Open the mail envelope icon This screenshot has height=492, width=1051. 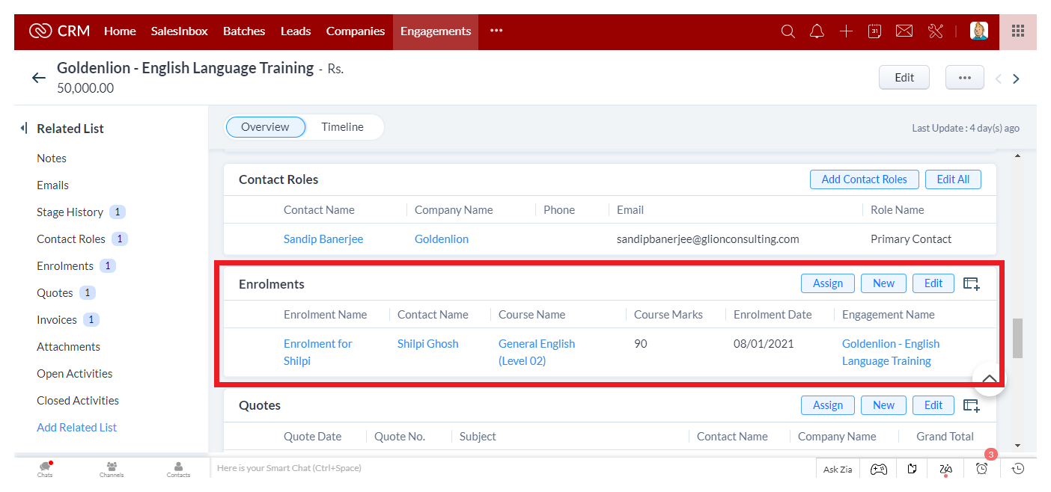pyautogui.click(x=904, y=31)
